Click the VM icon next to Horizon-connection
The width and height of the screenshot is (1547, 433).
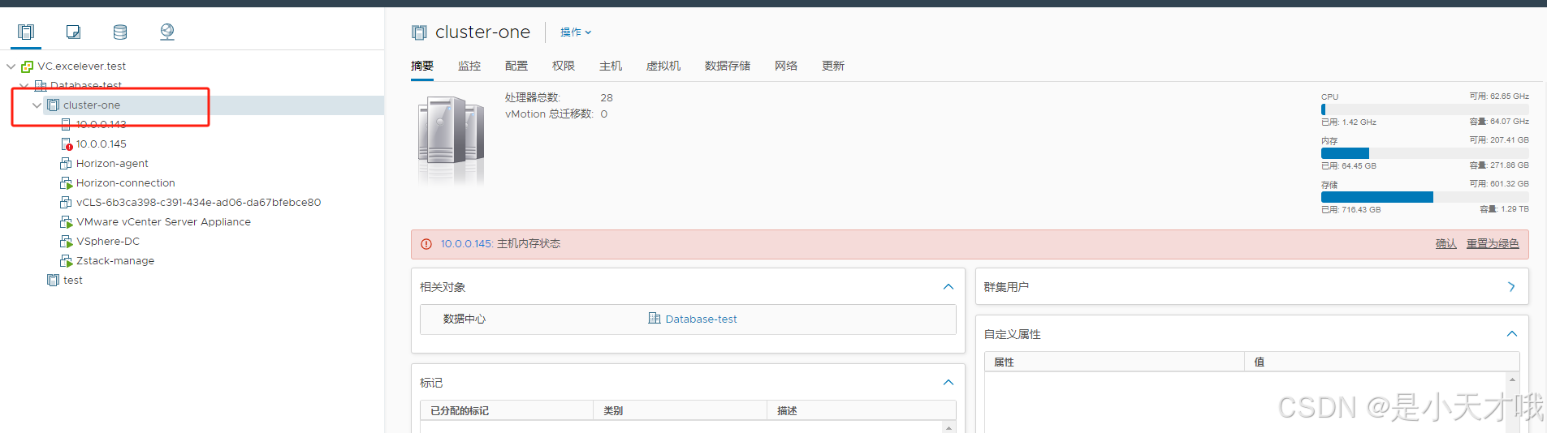tap(67, 183)
